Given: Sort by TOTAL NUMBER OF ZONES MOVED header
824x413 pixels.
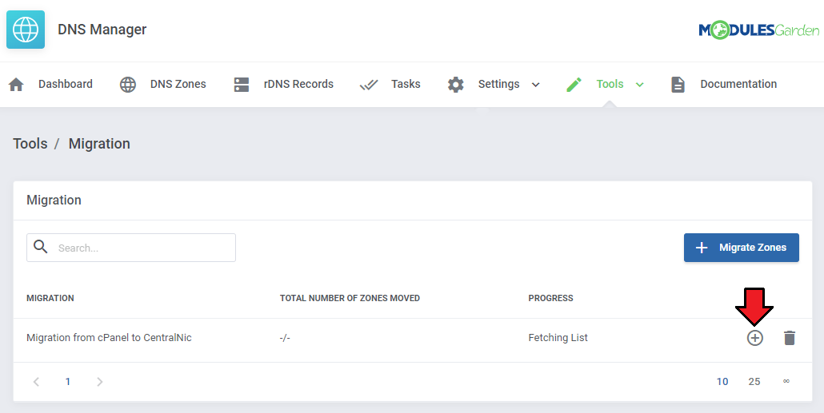Looking at the screenshot, I should coord(350,298).
